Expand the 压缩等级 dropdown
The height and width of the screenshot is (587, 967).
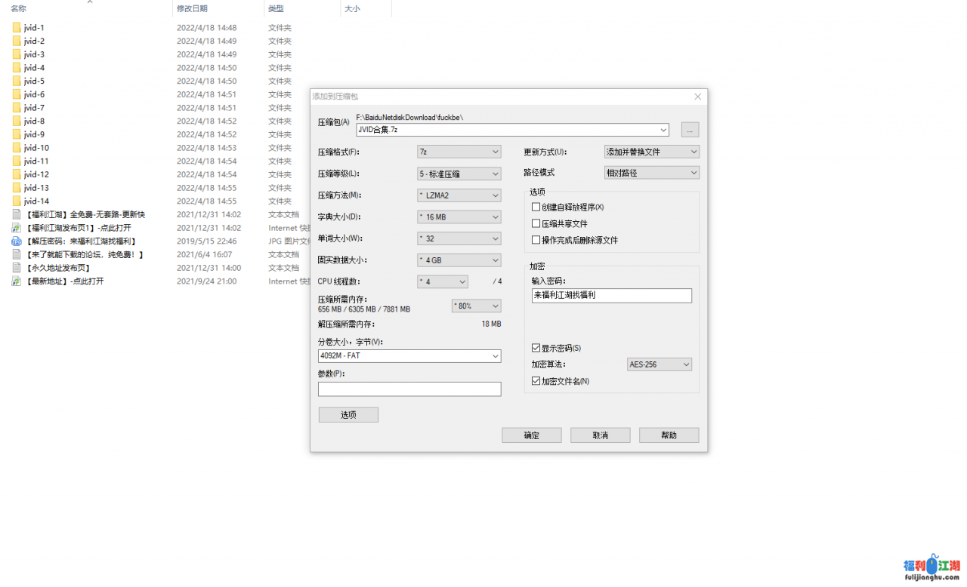tap(459, 174)
